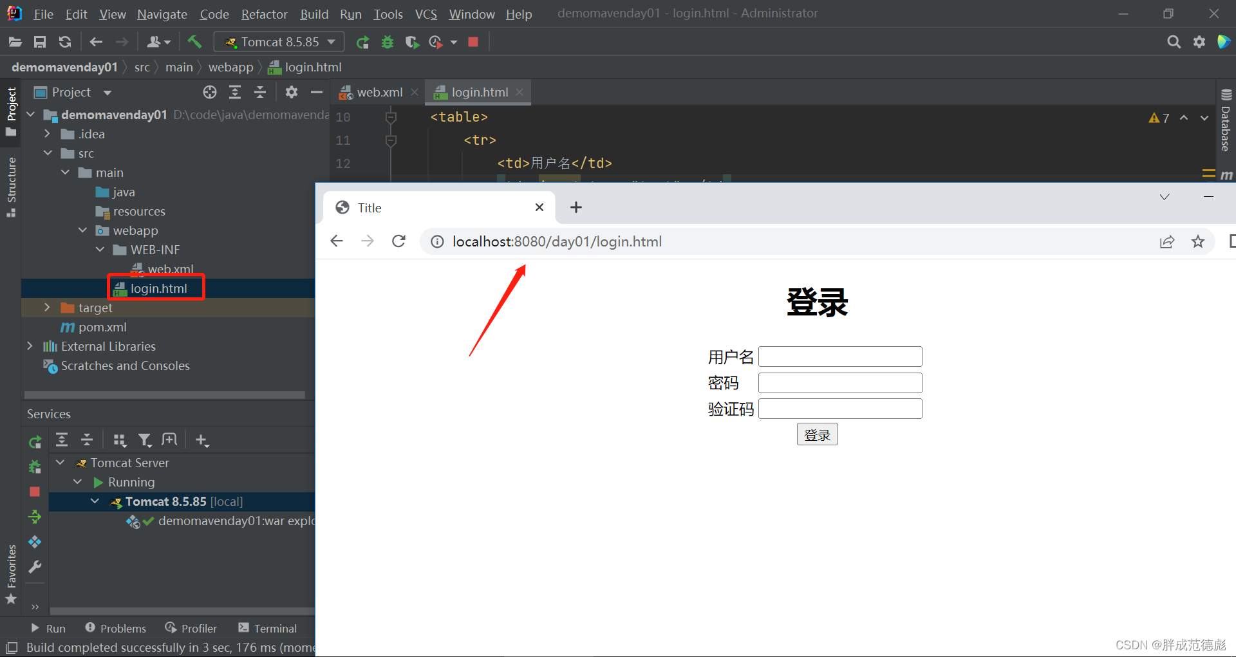Click Select Opened File crosshair in Project panel
This screenshot has height=657, width=1236.
point(209,92)
